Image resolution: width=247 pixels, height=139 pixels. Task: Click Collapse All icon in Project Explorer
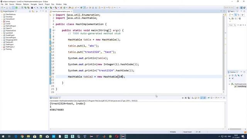(30, 11)
